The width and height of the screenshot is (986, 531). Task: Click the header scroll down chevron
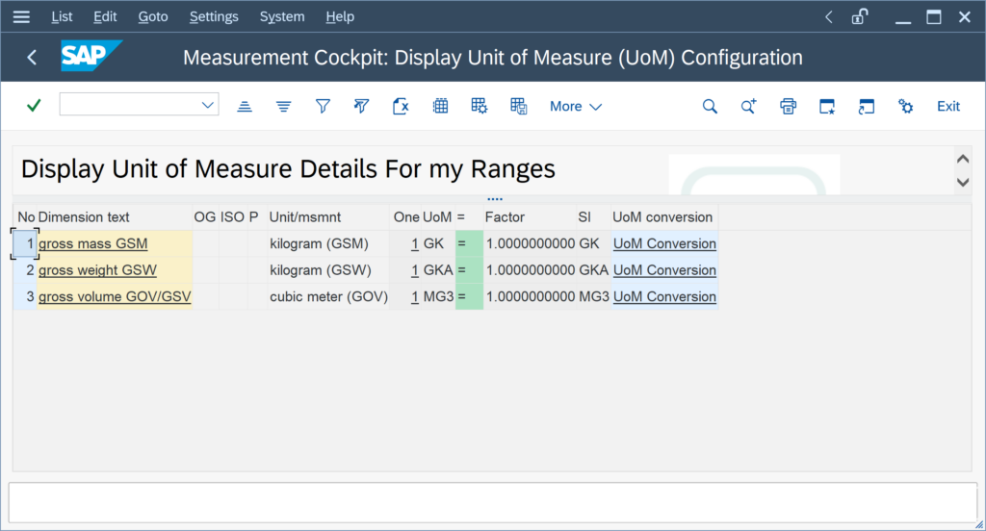962,182
